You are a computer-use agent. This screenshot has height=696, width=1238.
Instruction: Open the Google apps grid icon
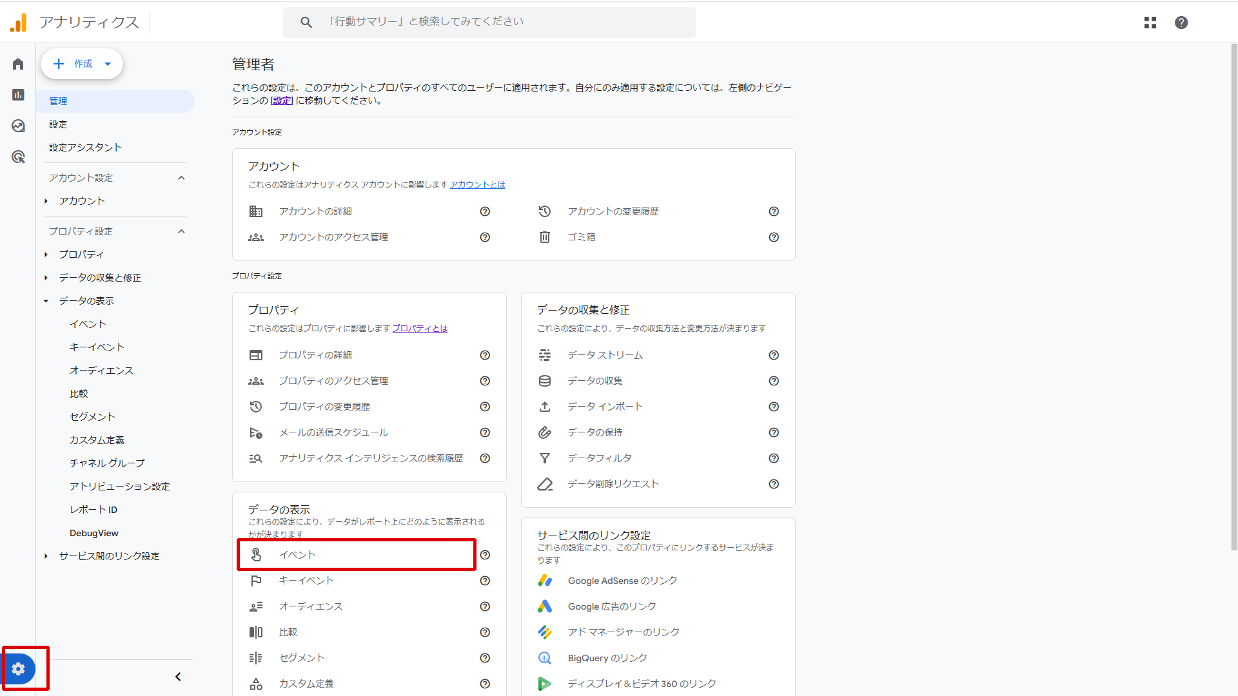coord(1150,23)
